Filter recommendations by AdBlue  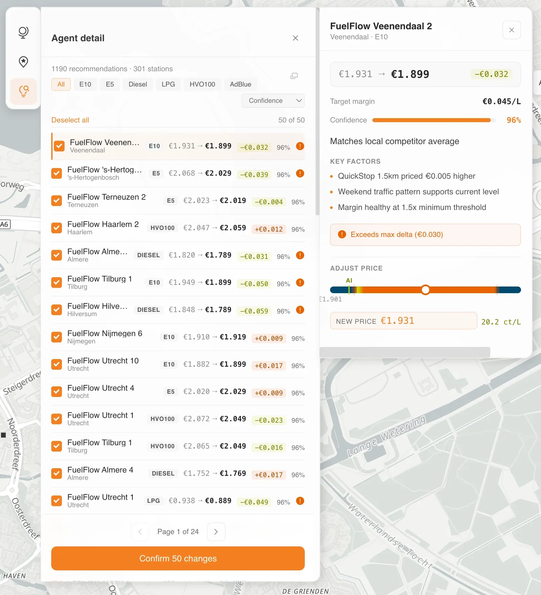coord(241,84)
